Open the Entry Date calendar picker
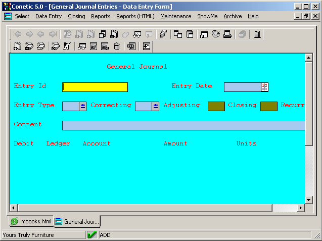322x241 pixels. pos(264,87)
